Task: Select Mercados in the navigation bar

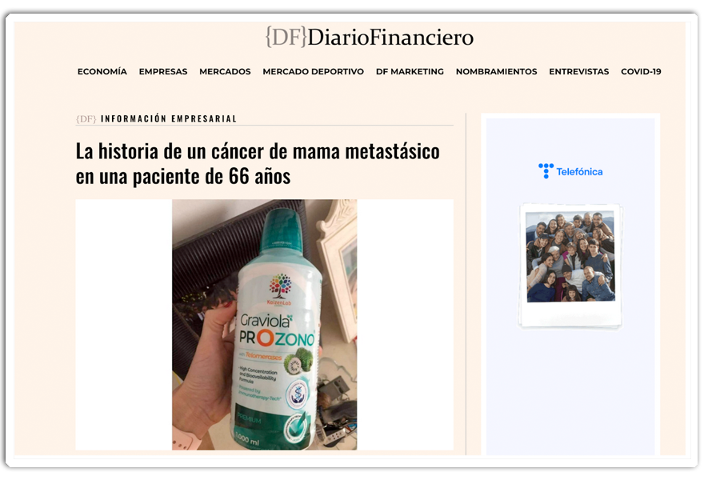Action: point(225,71)
